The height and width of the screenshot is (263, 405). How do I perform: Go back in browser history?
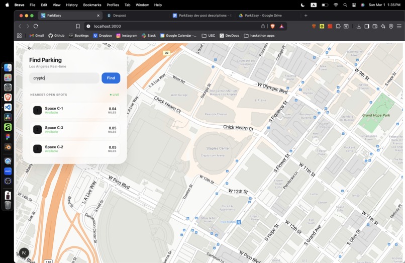click(20, 26)
